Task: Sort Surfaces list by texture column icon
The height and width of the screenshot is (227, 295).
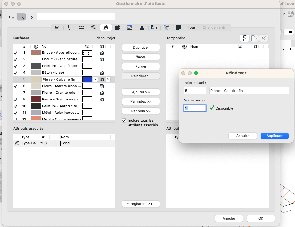Action: click(102, 46)
